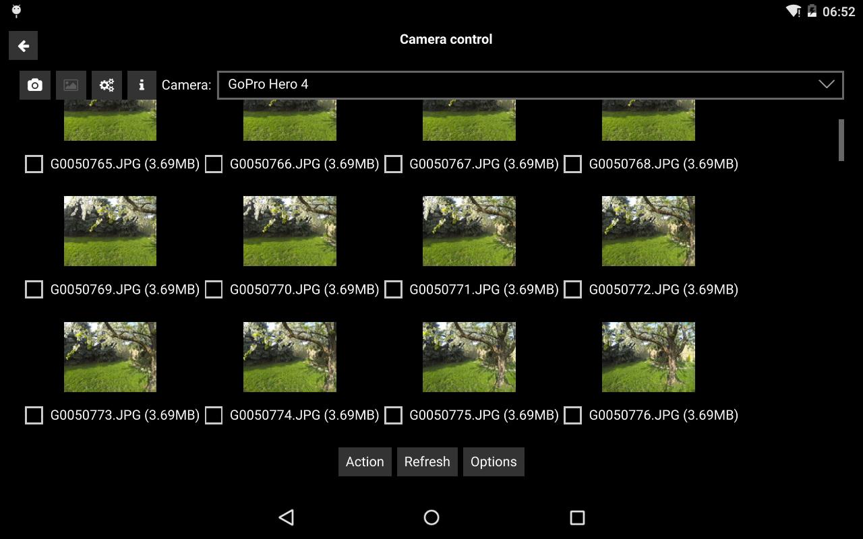The image size is (863, 539).
Task: Click the Refresh button
Action: pyautogui.click(x=427, y=462)
